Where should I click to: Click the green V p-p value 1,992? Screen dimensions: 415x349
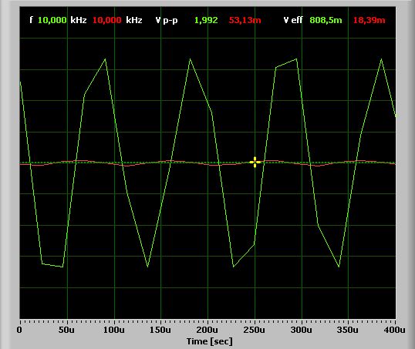206,20
